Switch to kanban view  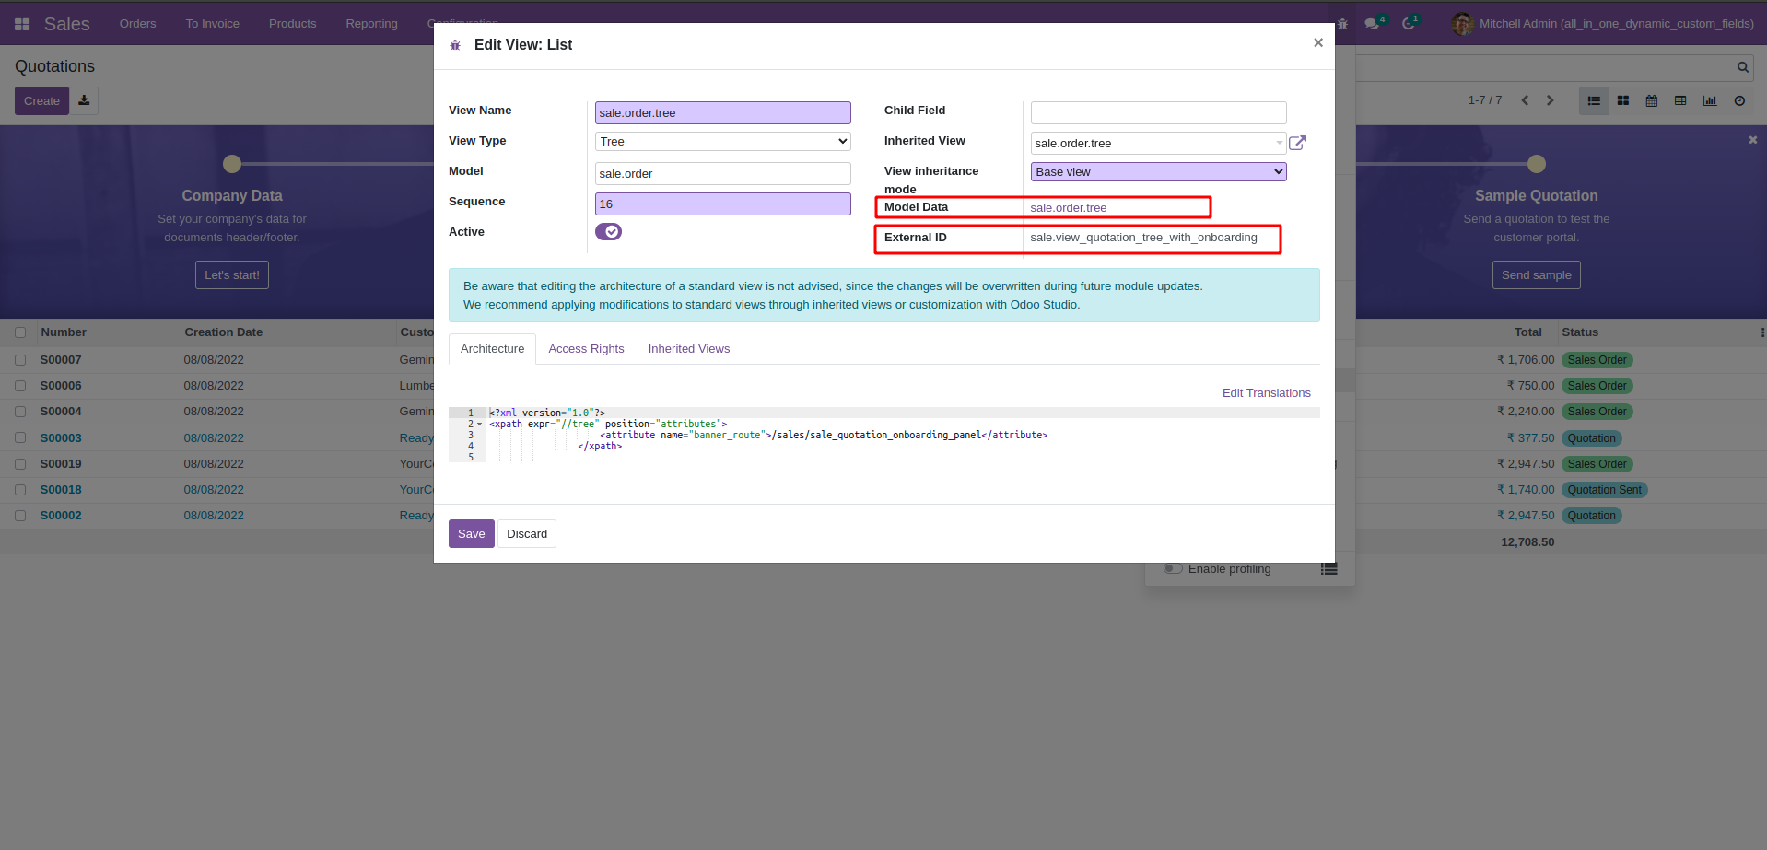pyautogui.click(x=1623, y=100)
